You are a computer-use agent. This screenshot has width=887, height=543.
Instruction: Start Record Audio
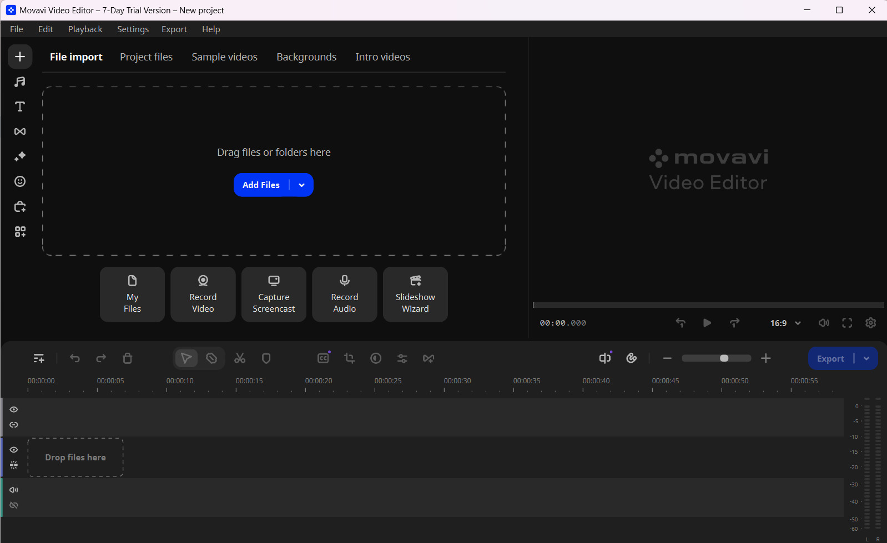(x=345, y=295)
